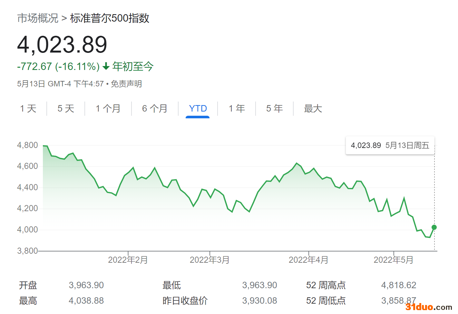Click the 2022年3月 axis label
458x314 pixels.
[x=210, y=260]
